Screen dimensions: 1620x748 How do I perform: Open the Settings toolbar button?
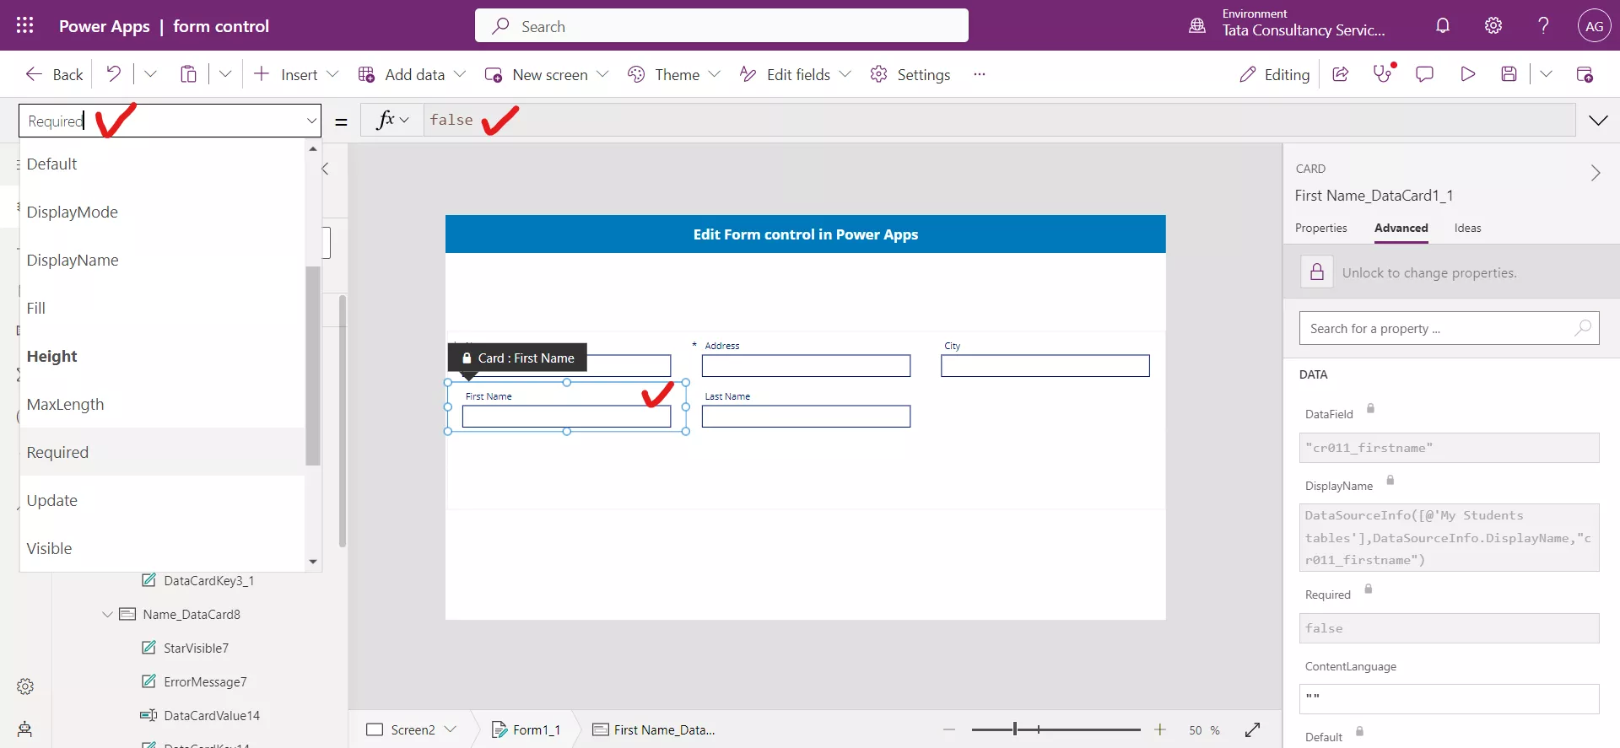tap(910, 74)
